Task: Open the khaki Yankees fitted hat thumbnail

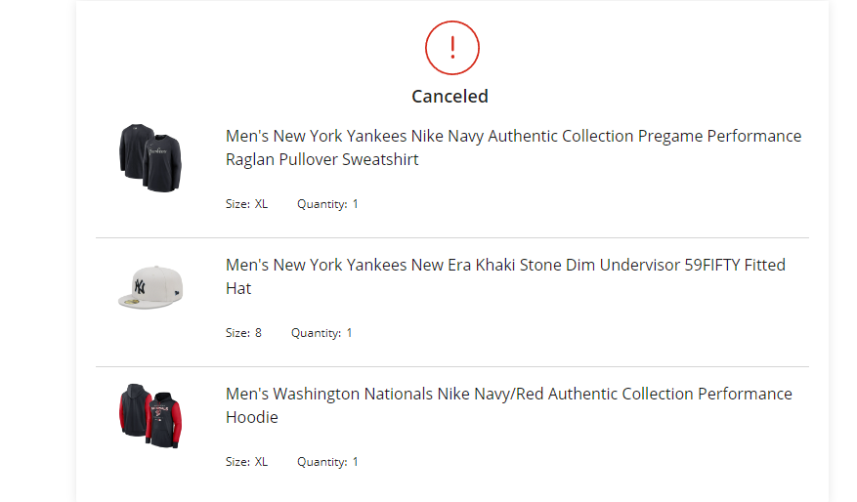Action: (150, 287)
